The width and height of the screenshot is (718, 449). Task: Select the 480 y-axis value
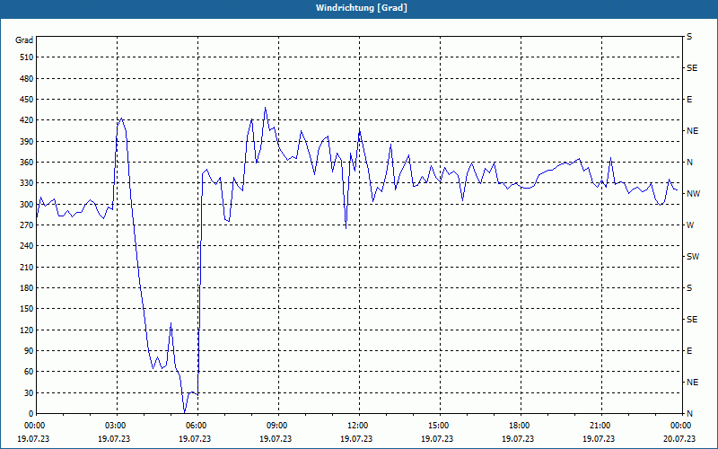coord(27,78)
